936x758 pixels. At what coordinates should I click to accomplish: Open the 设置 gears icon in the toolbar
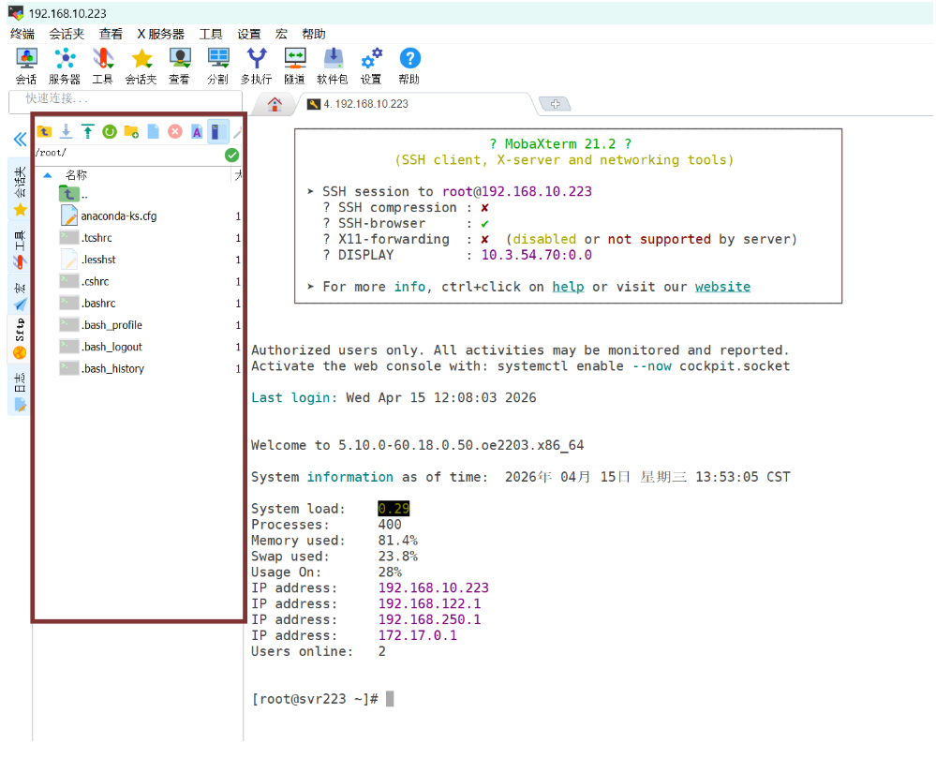tap(371, 66)
